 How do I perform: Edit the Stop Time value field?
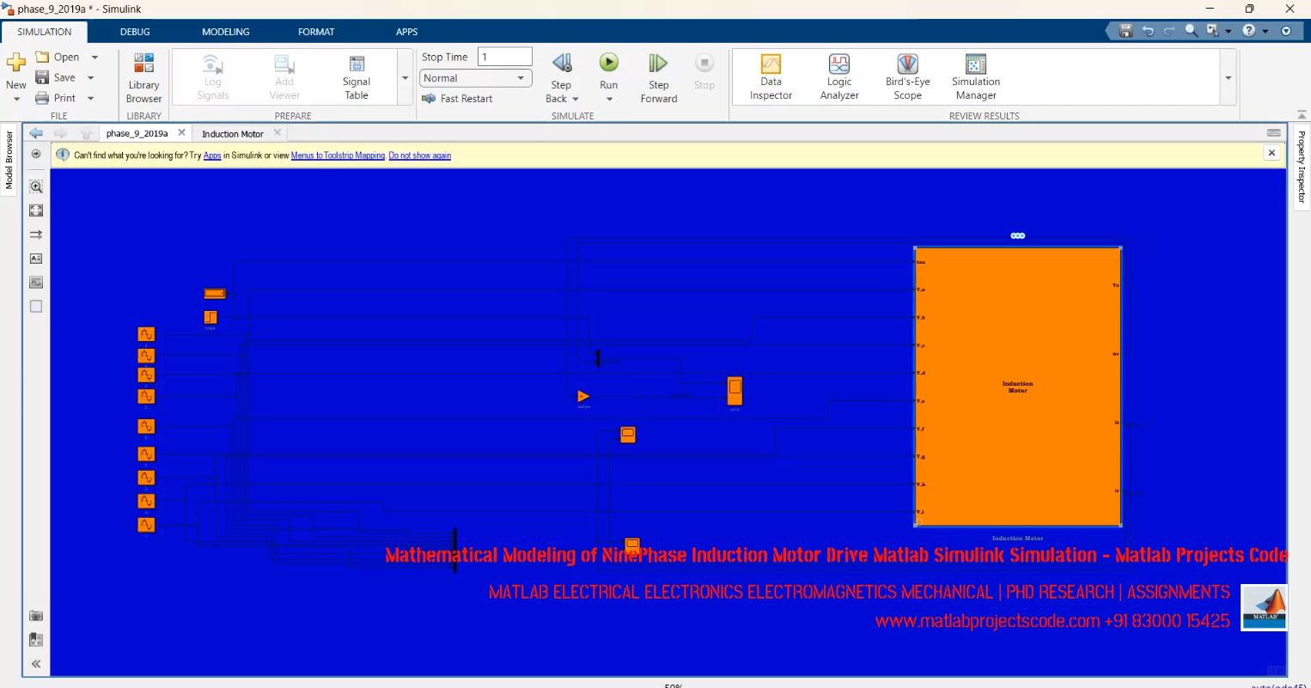coord(503,56)
